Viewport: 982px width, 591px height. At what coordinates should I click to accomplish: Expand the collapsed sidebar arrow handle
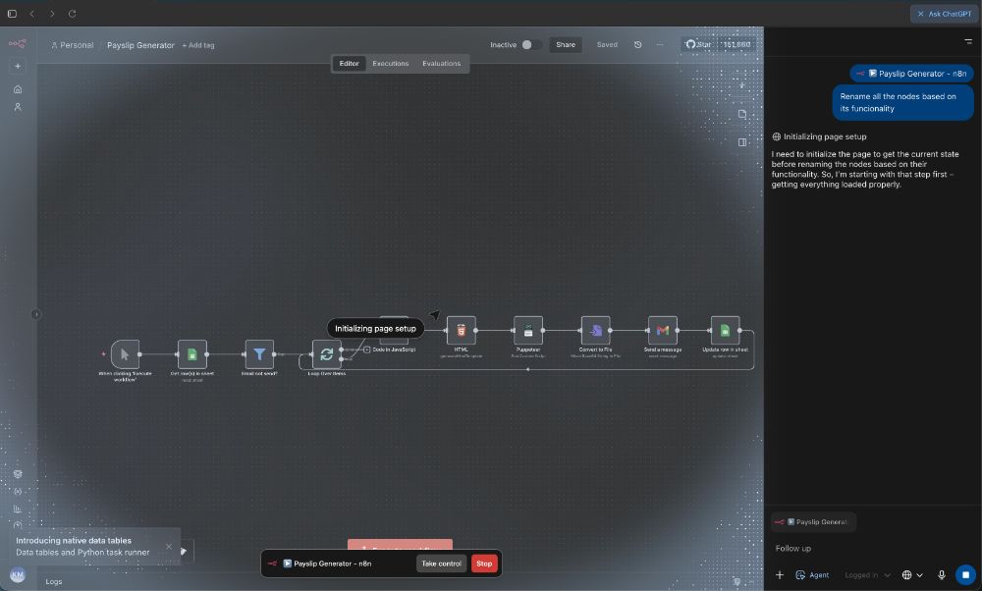tap(35, 314)
